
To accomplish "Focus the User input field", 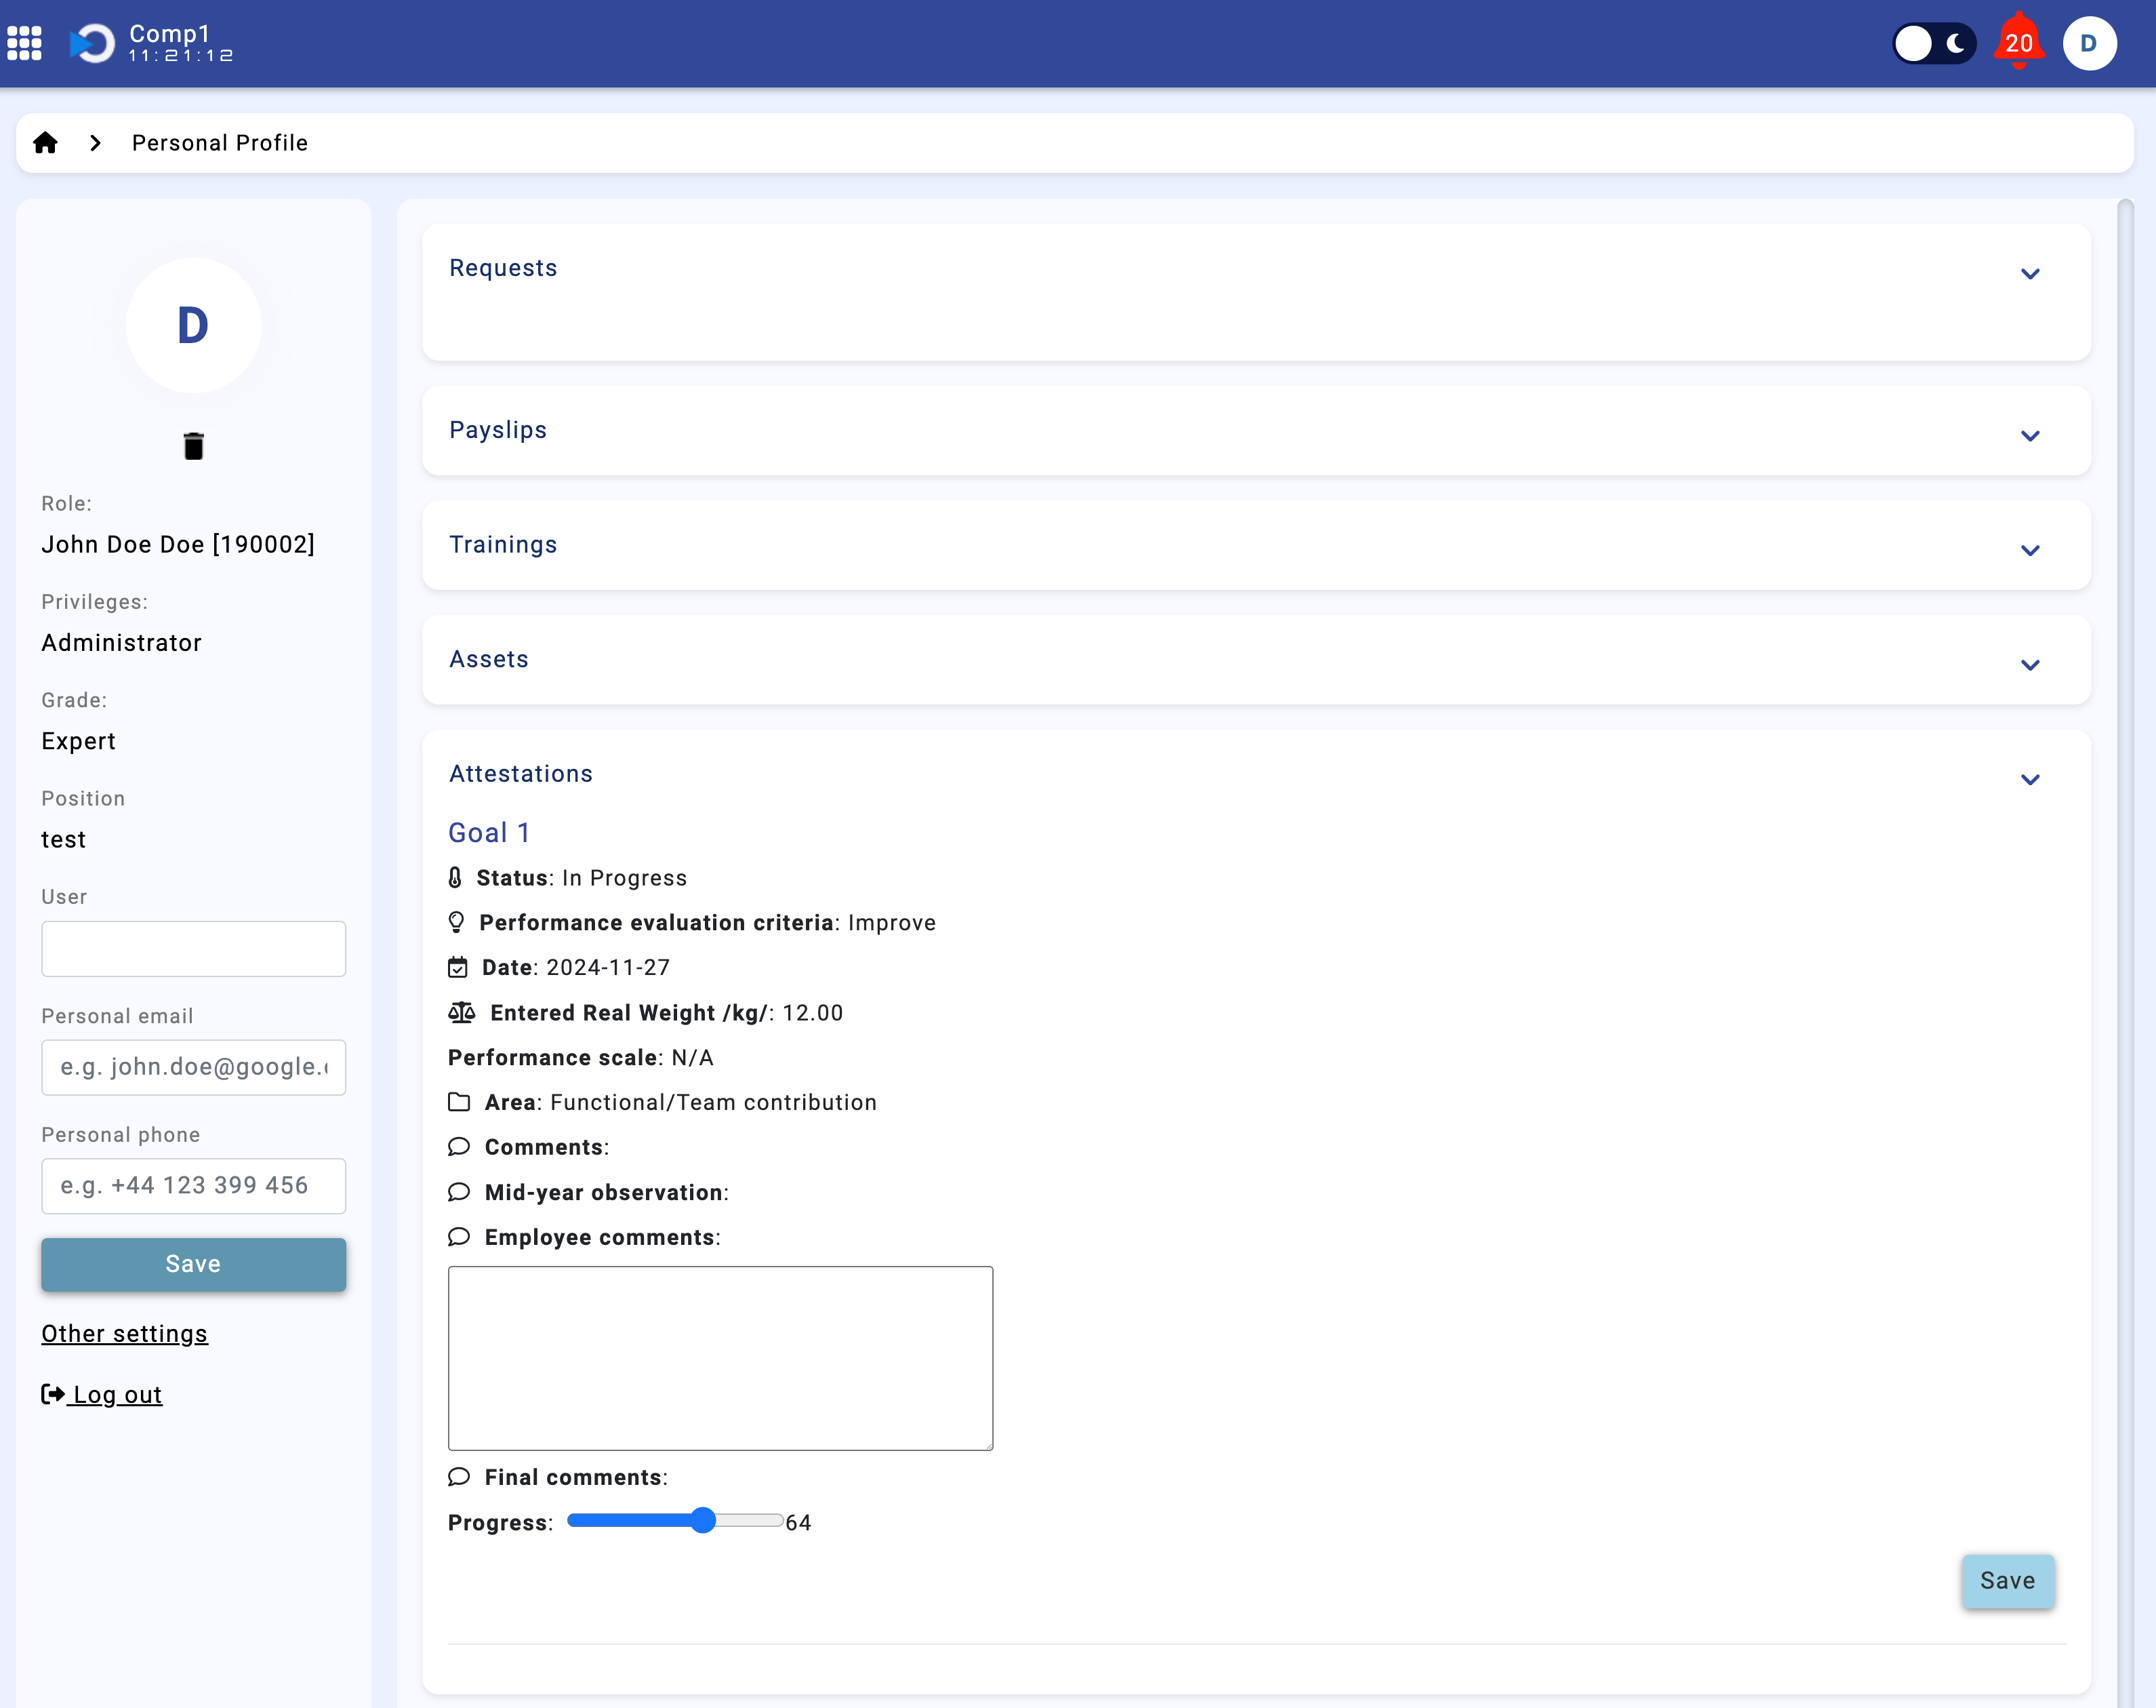I will 193,948.
